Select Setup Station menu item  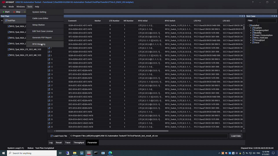pos(45,25)
